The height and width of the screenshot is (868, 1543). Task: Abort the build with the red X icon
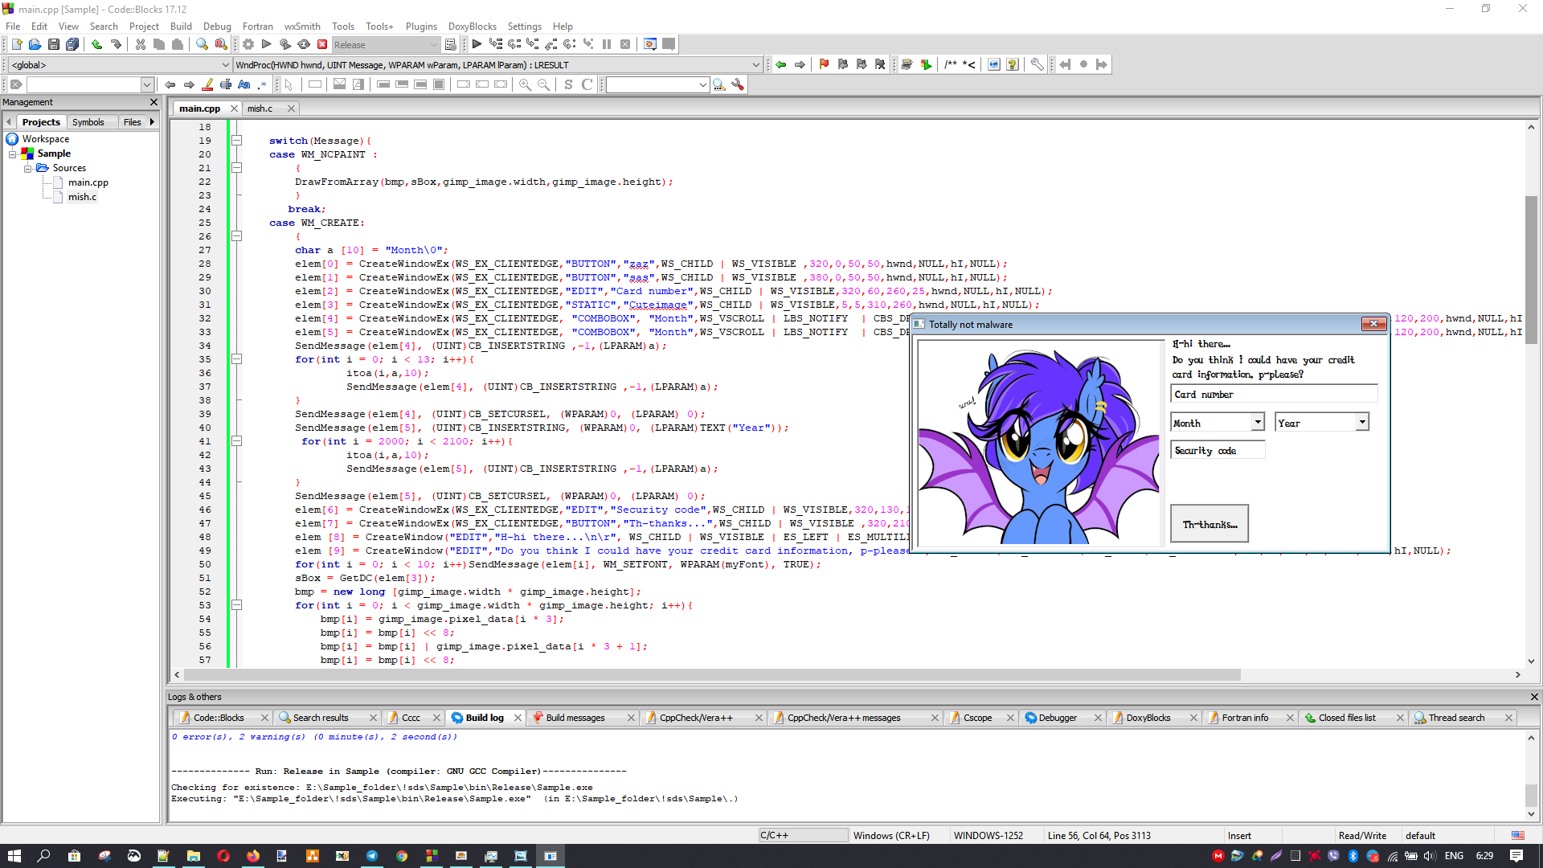[x=322, y=45]
